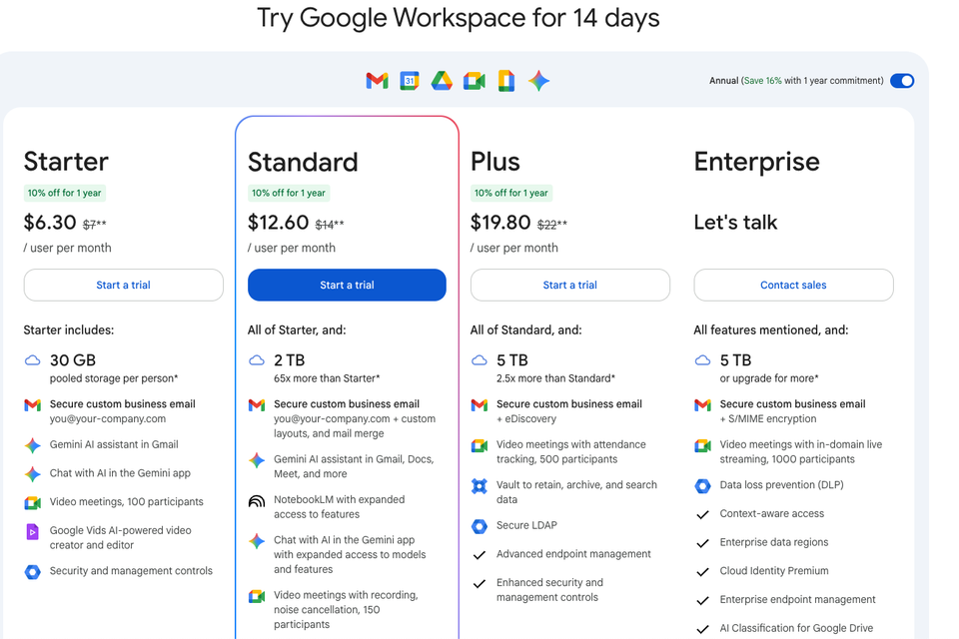The width and height of the screenshot is (959, 639).
Task: Click the Google Calendar icon
Action: pyautogui.click(x=410, y=81)
